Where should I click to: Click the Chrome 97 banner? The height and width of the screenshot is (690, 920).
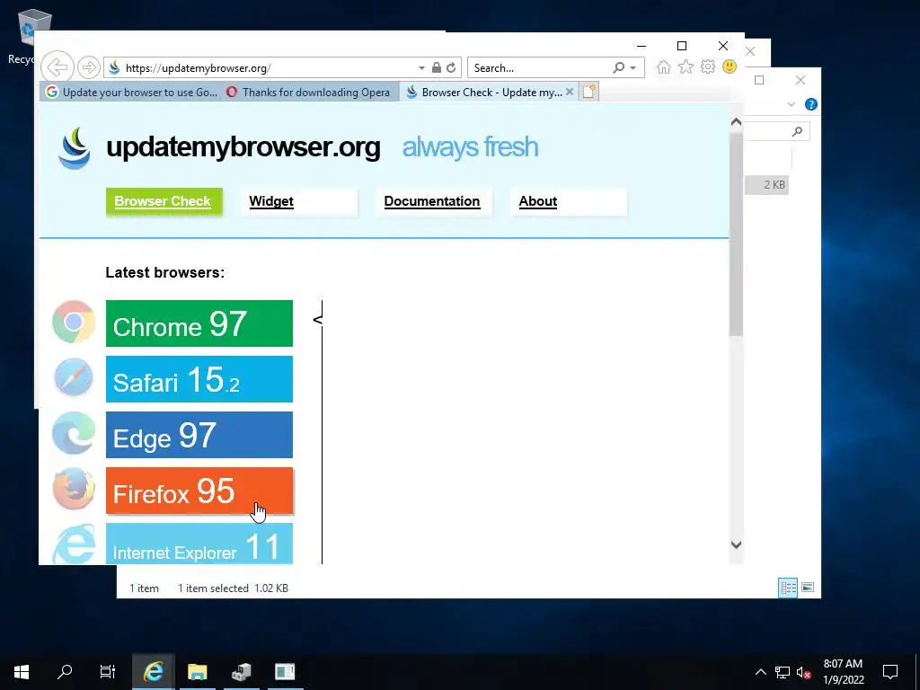pyautogui.click(x=199, y=323)
